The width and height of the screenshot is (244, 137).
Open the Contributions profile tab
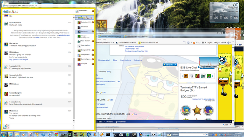tap(125, 60)
